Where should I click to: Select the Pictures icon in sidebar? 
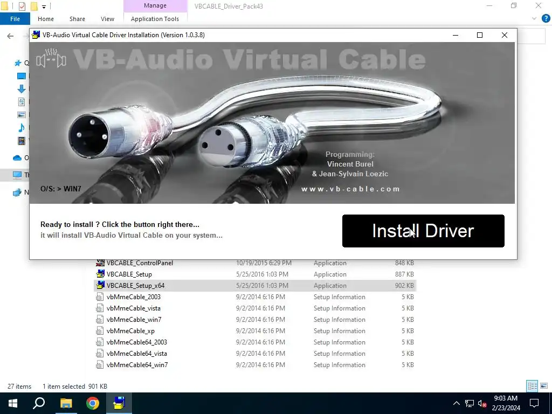[x=22, y=115]
